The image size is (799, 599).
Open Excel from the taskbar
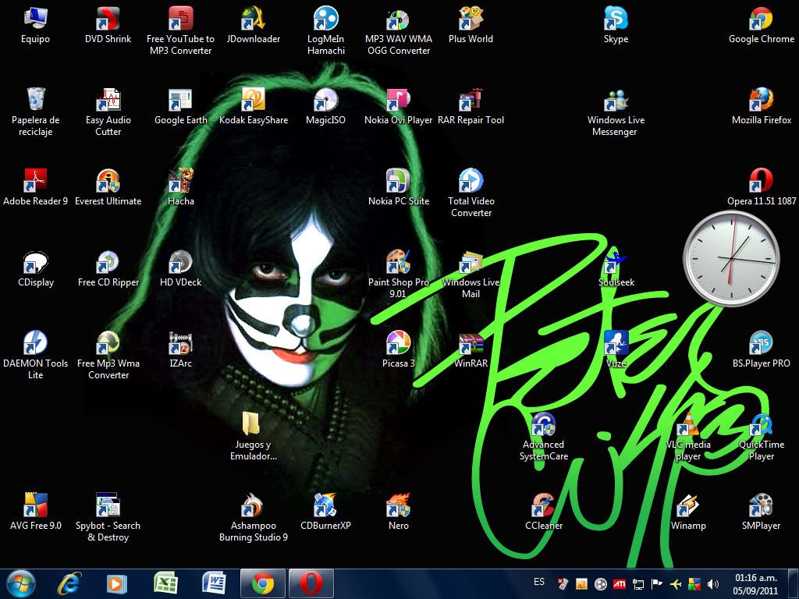tap(165, 583)
